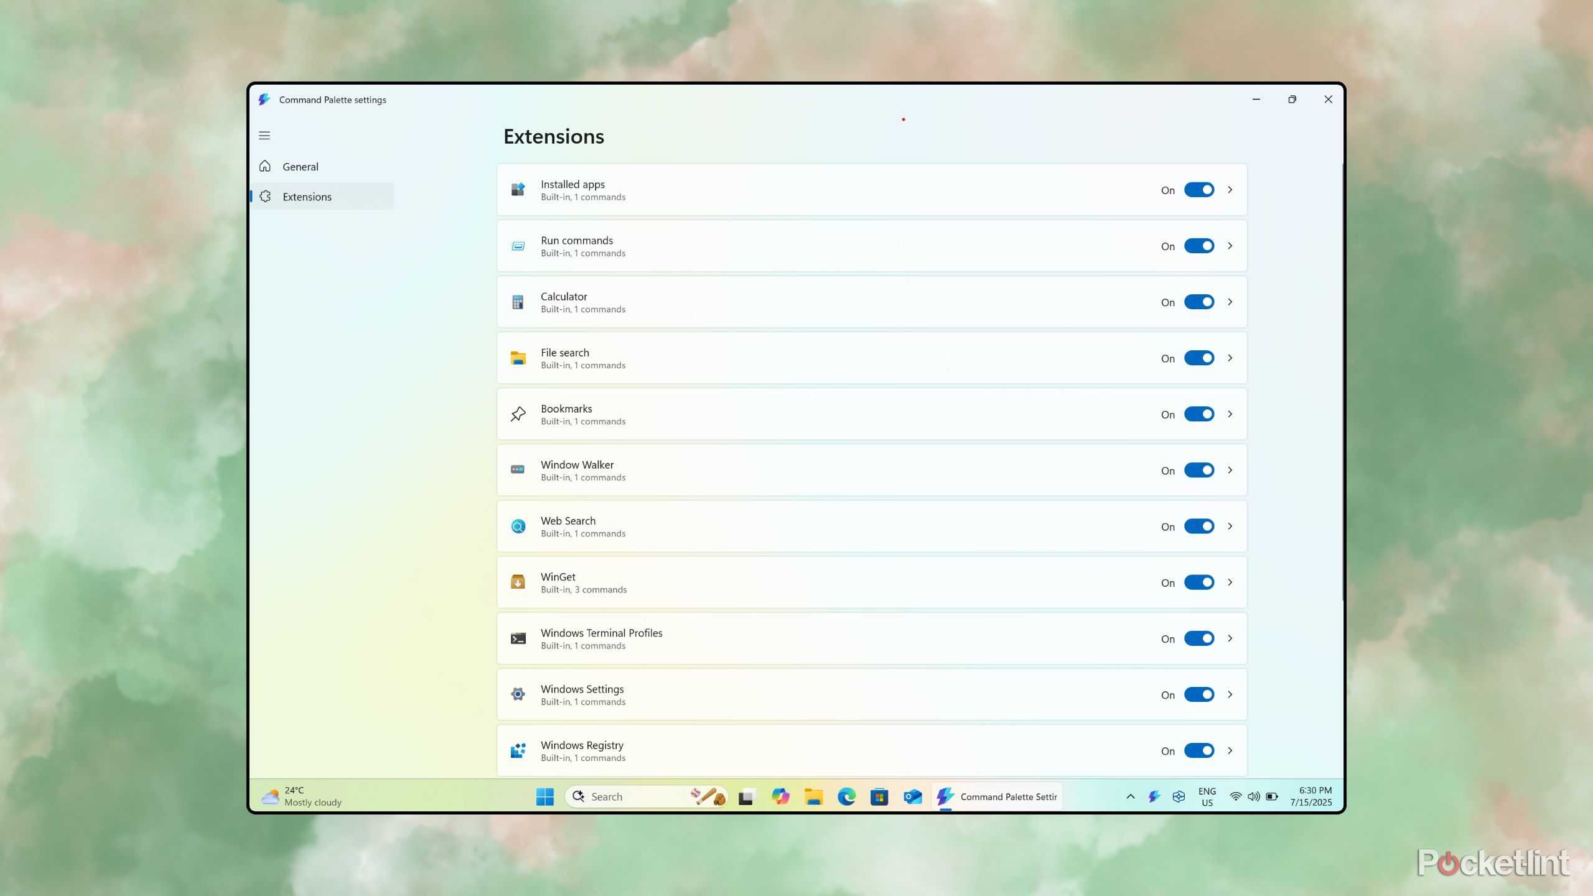Select Extensions in the sidebar
1593x896 pixels.
click(x=307, y=197)
